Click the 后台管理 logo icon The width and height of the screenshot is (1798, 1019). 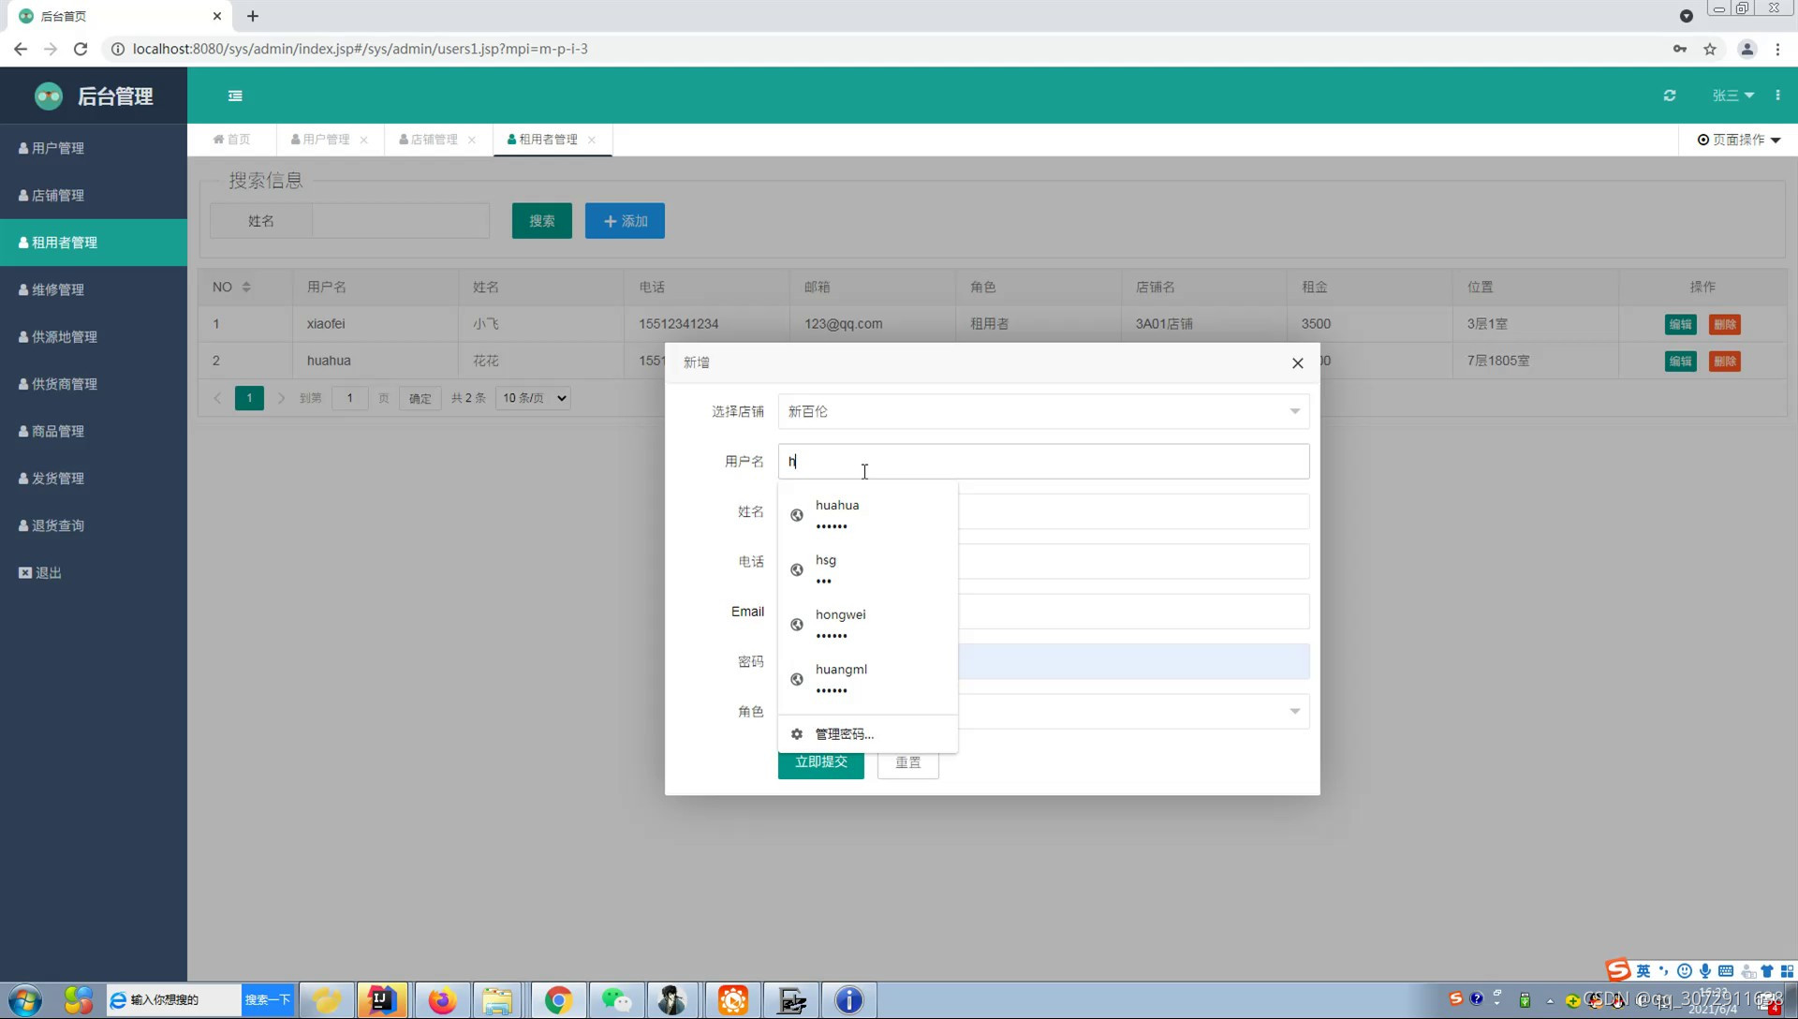pyautogui.click(x=49, y=96)
